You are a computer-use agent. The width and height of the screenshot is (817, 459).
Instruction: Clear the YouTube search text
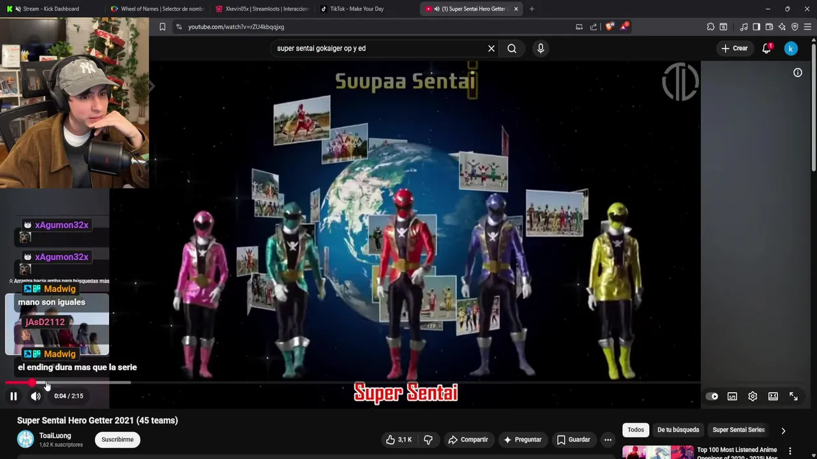click(491, 48)
